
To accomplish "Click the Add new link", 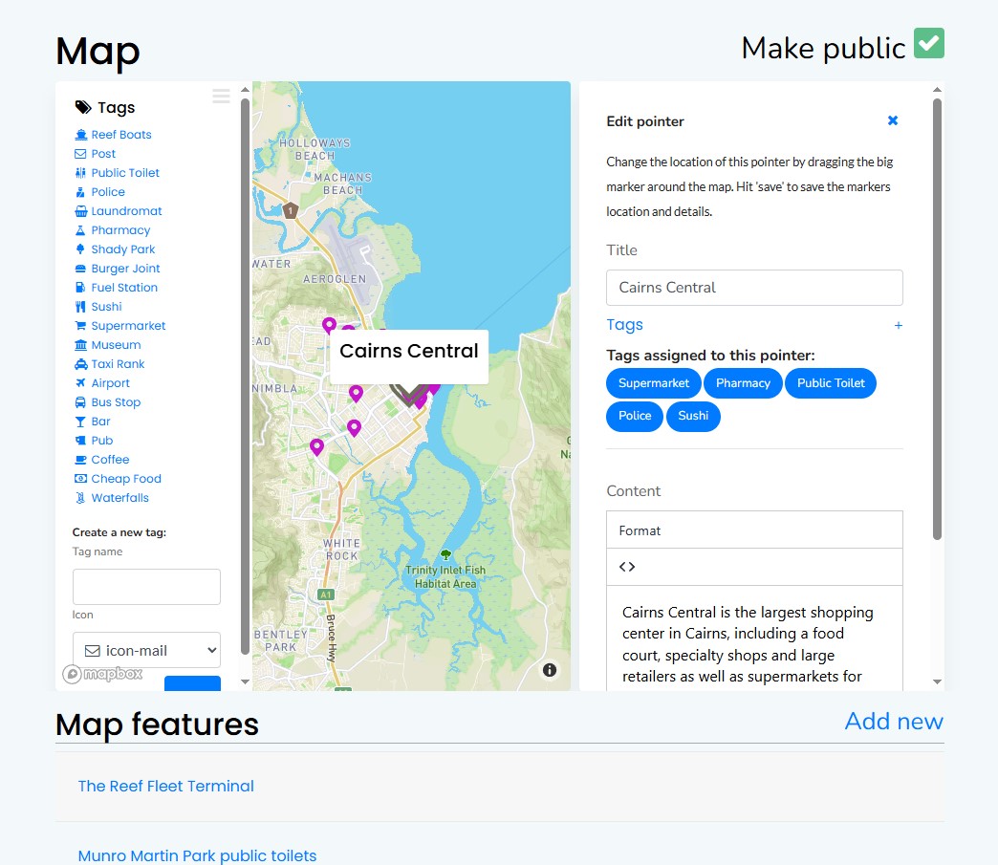I will click(893, 722).
